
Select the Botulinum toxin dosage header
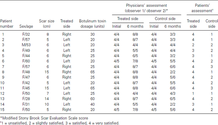[x=92, y=23]
